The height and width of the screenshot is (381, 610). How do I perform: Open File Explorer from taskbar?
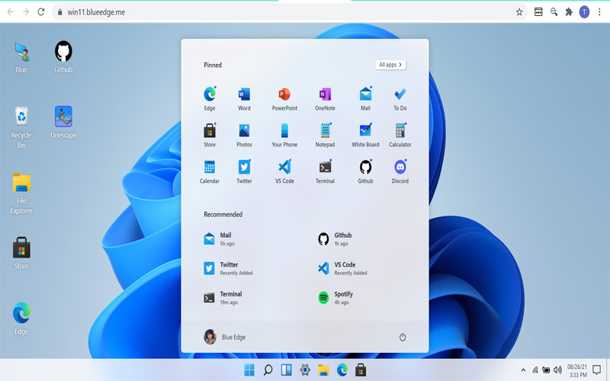(323, 370)
